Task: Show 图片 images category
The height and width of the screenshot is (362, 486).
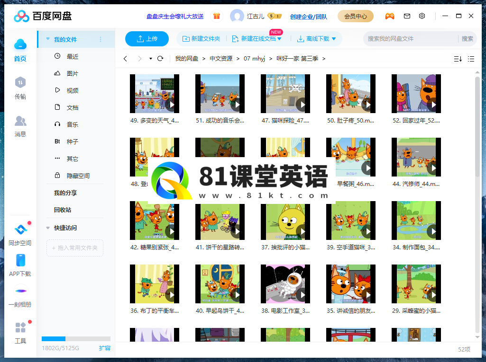Action: pos(72,73)
